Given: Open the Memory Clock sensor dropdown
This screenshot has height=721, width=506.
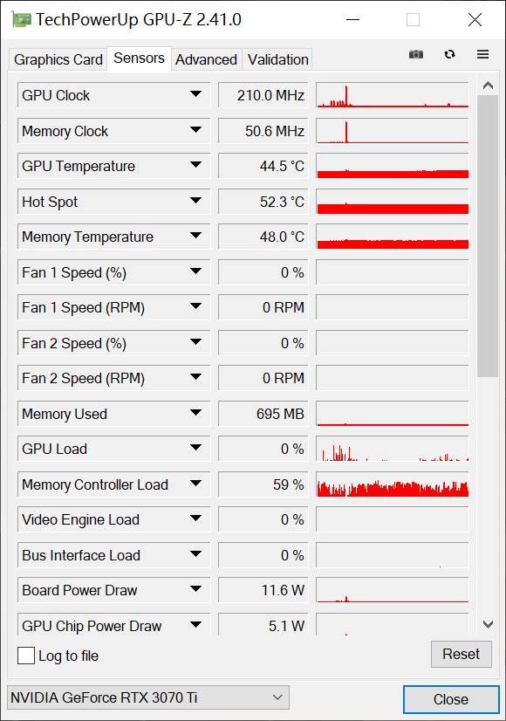Looking at the screenshot, I should point(196,131).
